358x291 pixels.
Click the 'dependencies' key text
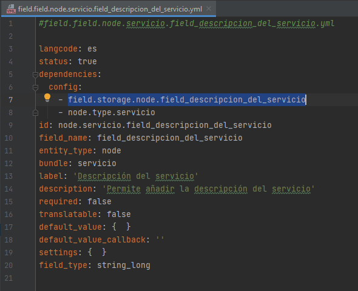pyautogui.click(x=68, y=75)
